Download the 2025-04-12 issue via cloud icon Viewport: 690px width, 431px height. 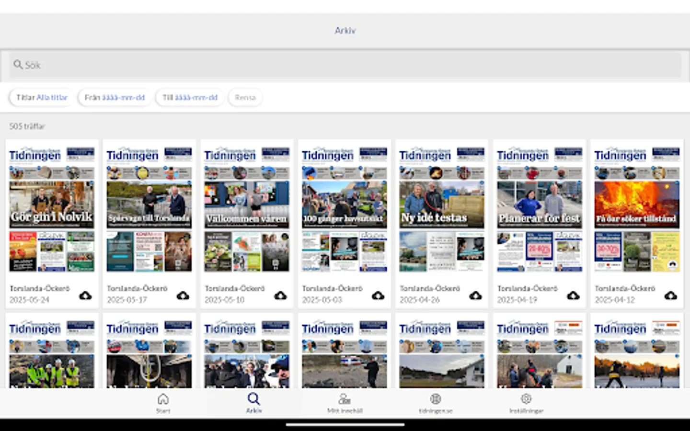pos(671,295)
